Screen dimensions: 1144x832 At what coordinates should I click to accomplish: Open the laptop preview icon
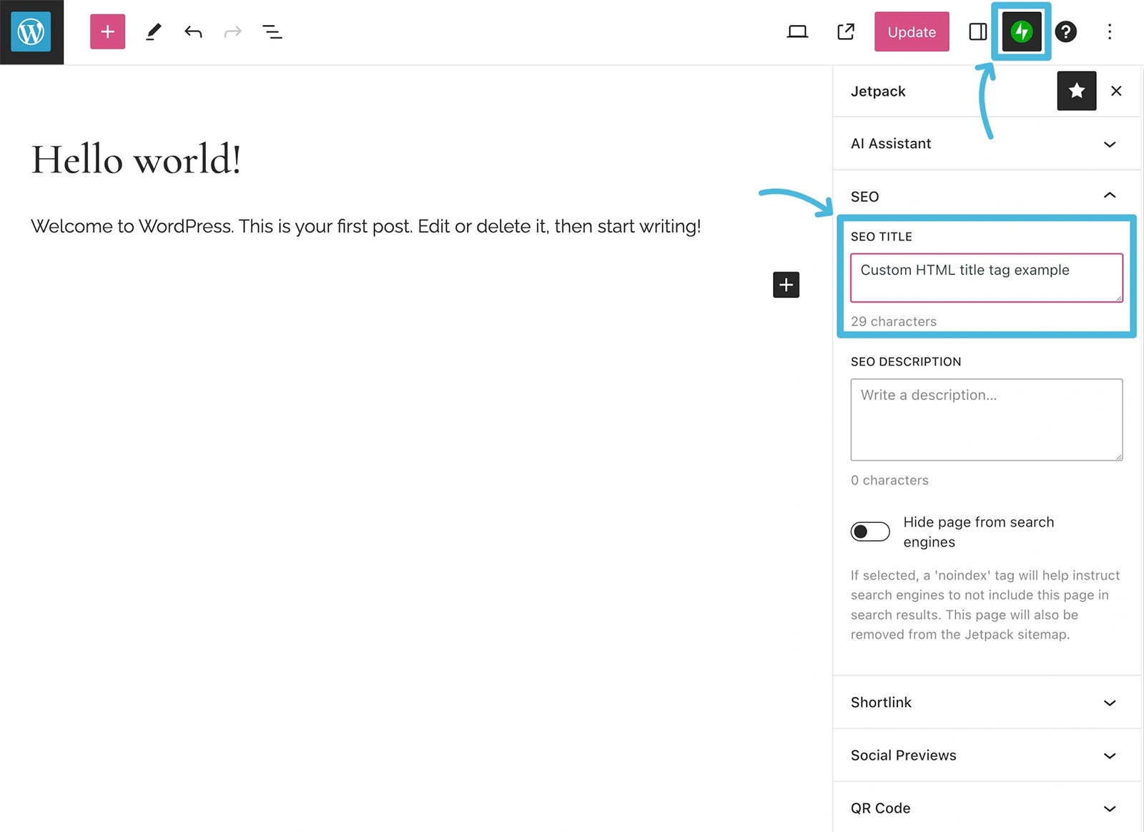797,31
